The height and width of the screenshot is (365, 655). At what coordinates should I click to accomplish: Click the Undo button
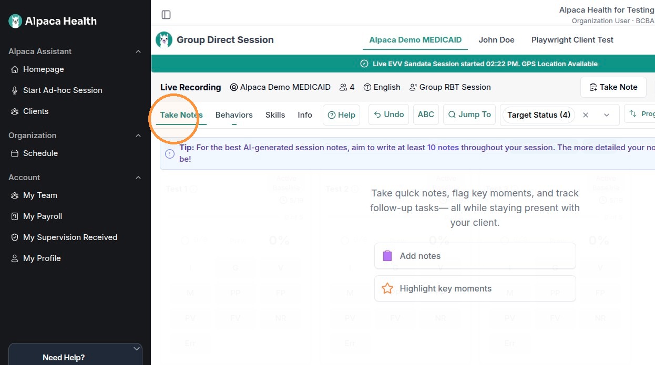388,114
